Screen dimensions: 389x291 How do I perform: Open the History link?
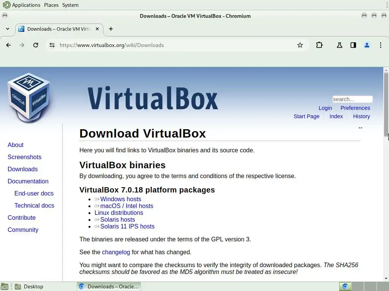point(361,116)
